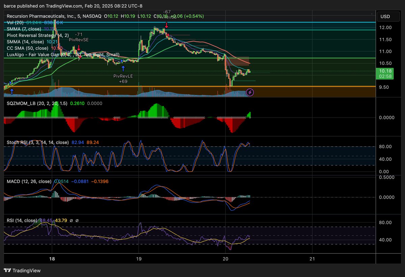Click the 11.50 price axis label
This screenshot has height=277, width=405.
point(385,40)
